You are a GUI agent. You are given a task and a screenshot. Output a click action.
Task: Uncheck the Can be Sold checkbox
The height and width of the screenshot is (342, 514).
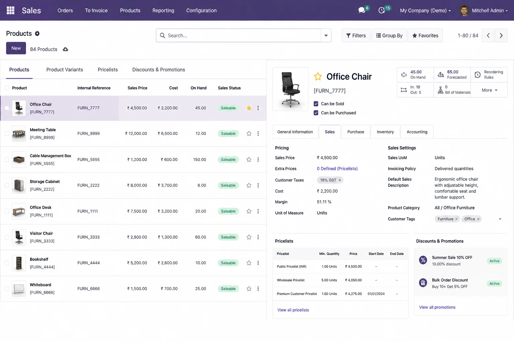click(x=316, y=104)
